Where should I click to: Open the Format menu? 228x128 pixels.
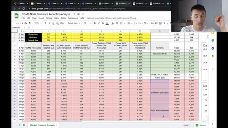pyautogui.click(x=49, y=18)
